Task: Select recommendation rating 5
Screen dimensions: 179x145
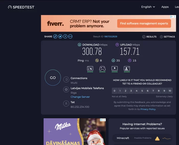Action: [142, 91]
